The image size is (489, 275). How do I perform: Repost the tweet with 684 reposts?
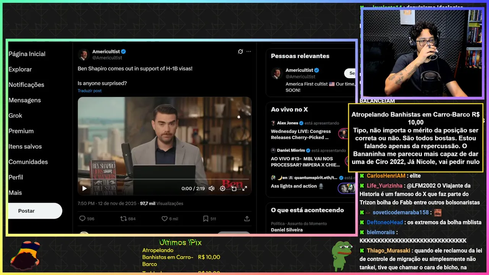(x=128, y=218)
